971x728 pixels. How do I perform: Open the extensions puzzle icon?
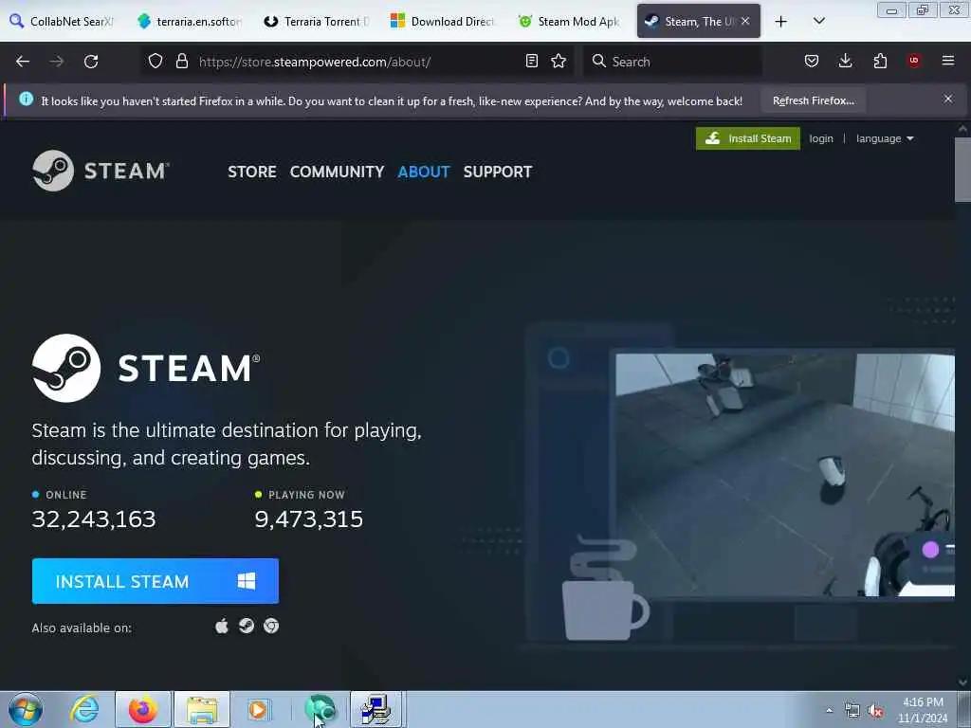click(880, 61)
